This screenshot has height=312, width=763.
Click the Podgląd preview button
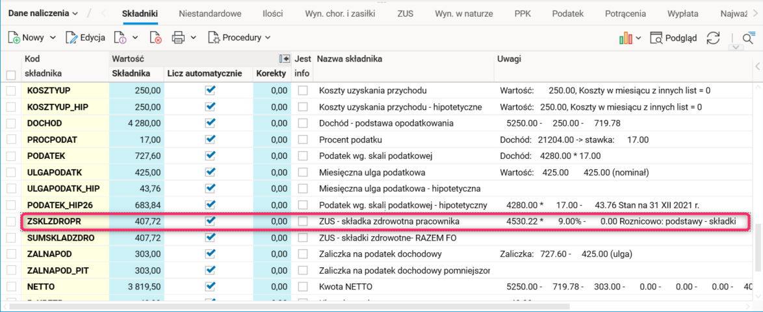(x=673, y=38)
